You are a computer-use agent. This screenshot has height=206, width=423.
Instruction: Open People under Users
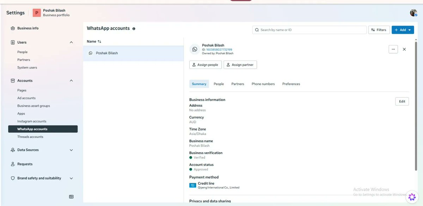point(22,52)
